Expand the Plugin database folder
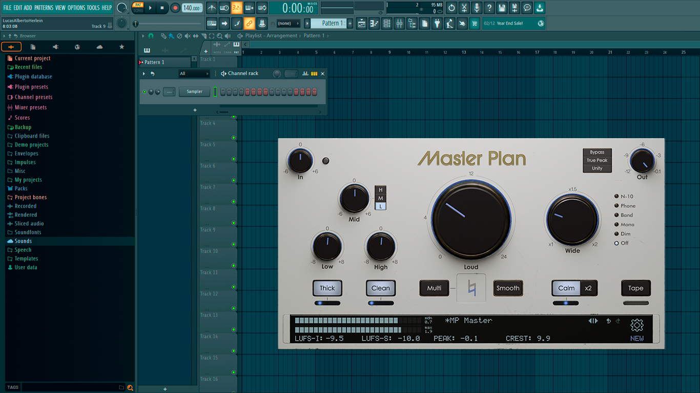 [x=33, y=76]
